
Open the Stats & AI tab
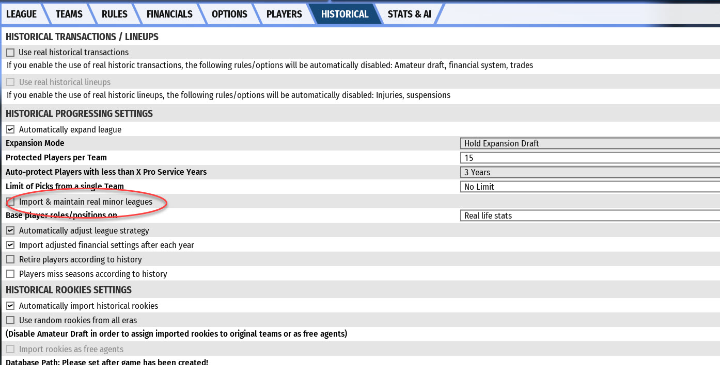409,14
